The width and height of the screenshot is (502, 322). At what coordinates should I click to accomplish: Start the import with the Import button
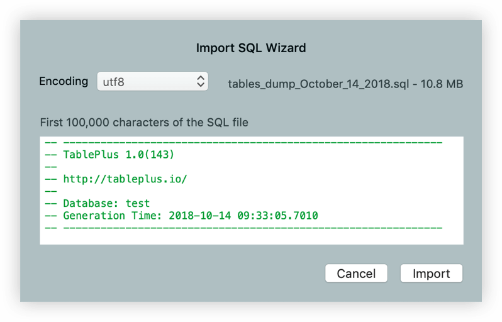pyautogui.click(x=431, y=274)
